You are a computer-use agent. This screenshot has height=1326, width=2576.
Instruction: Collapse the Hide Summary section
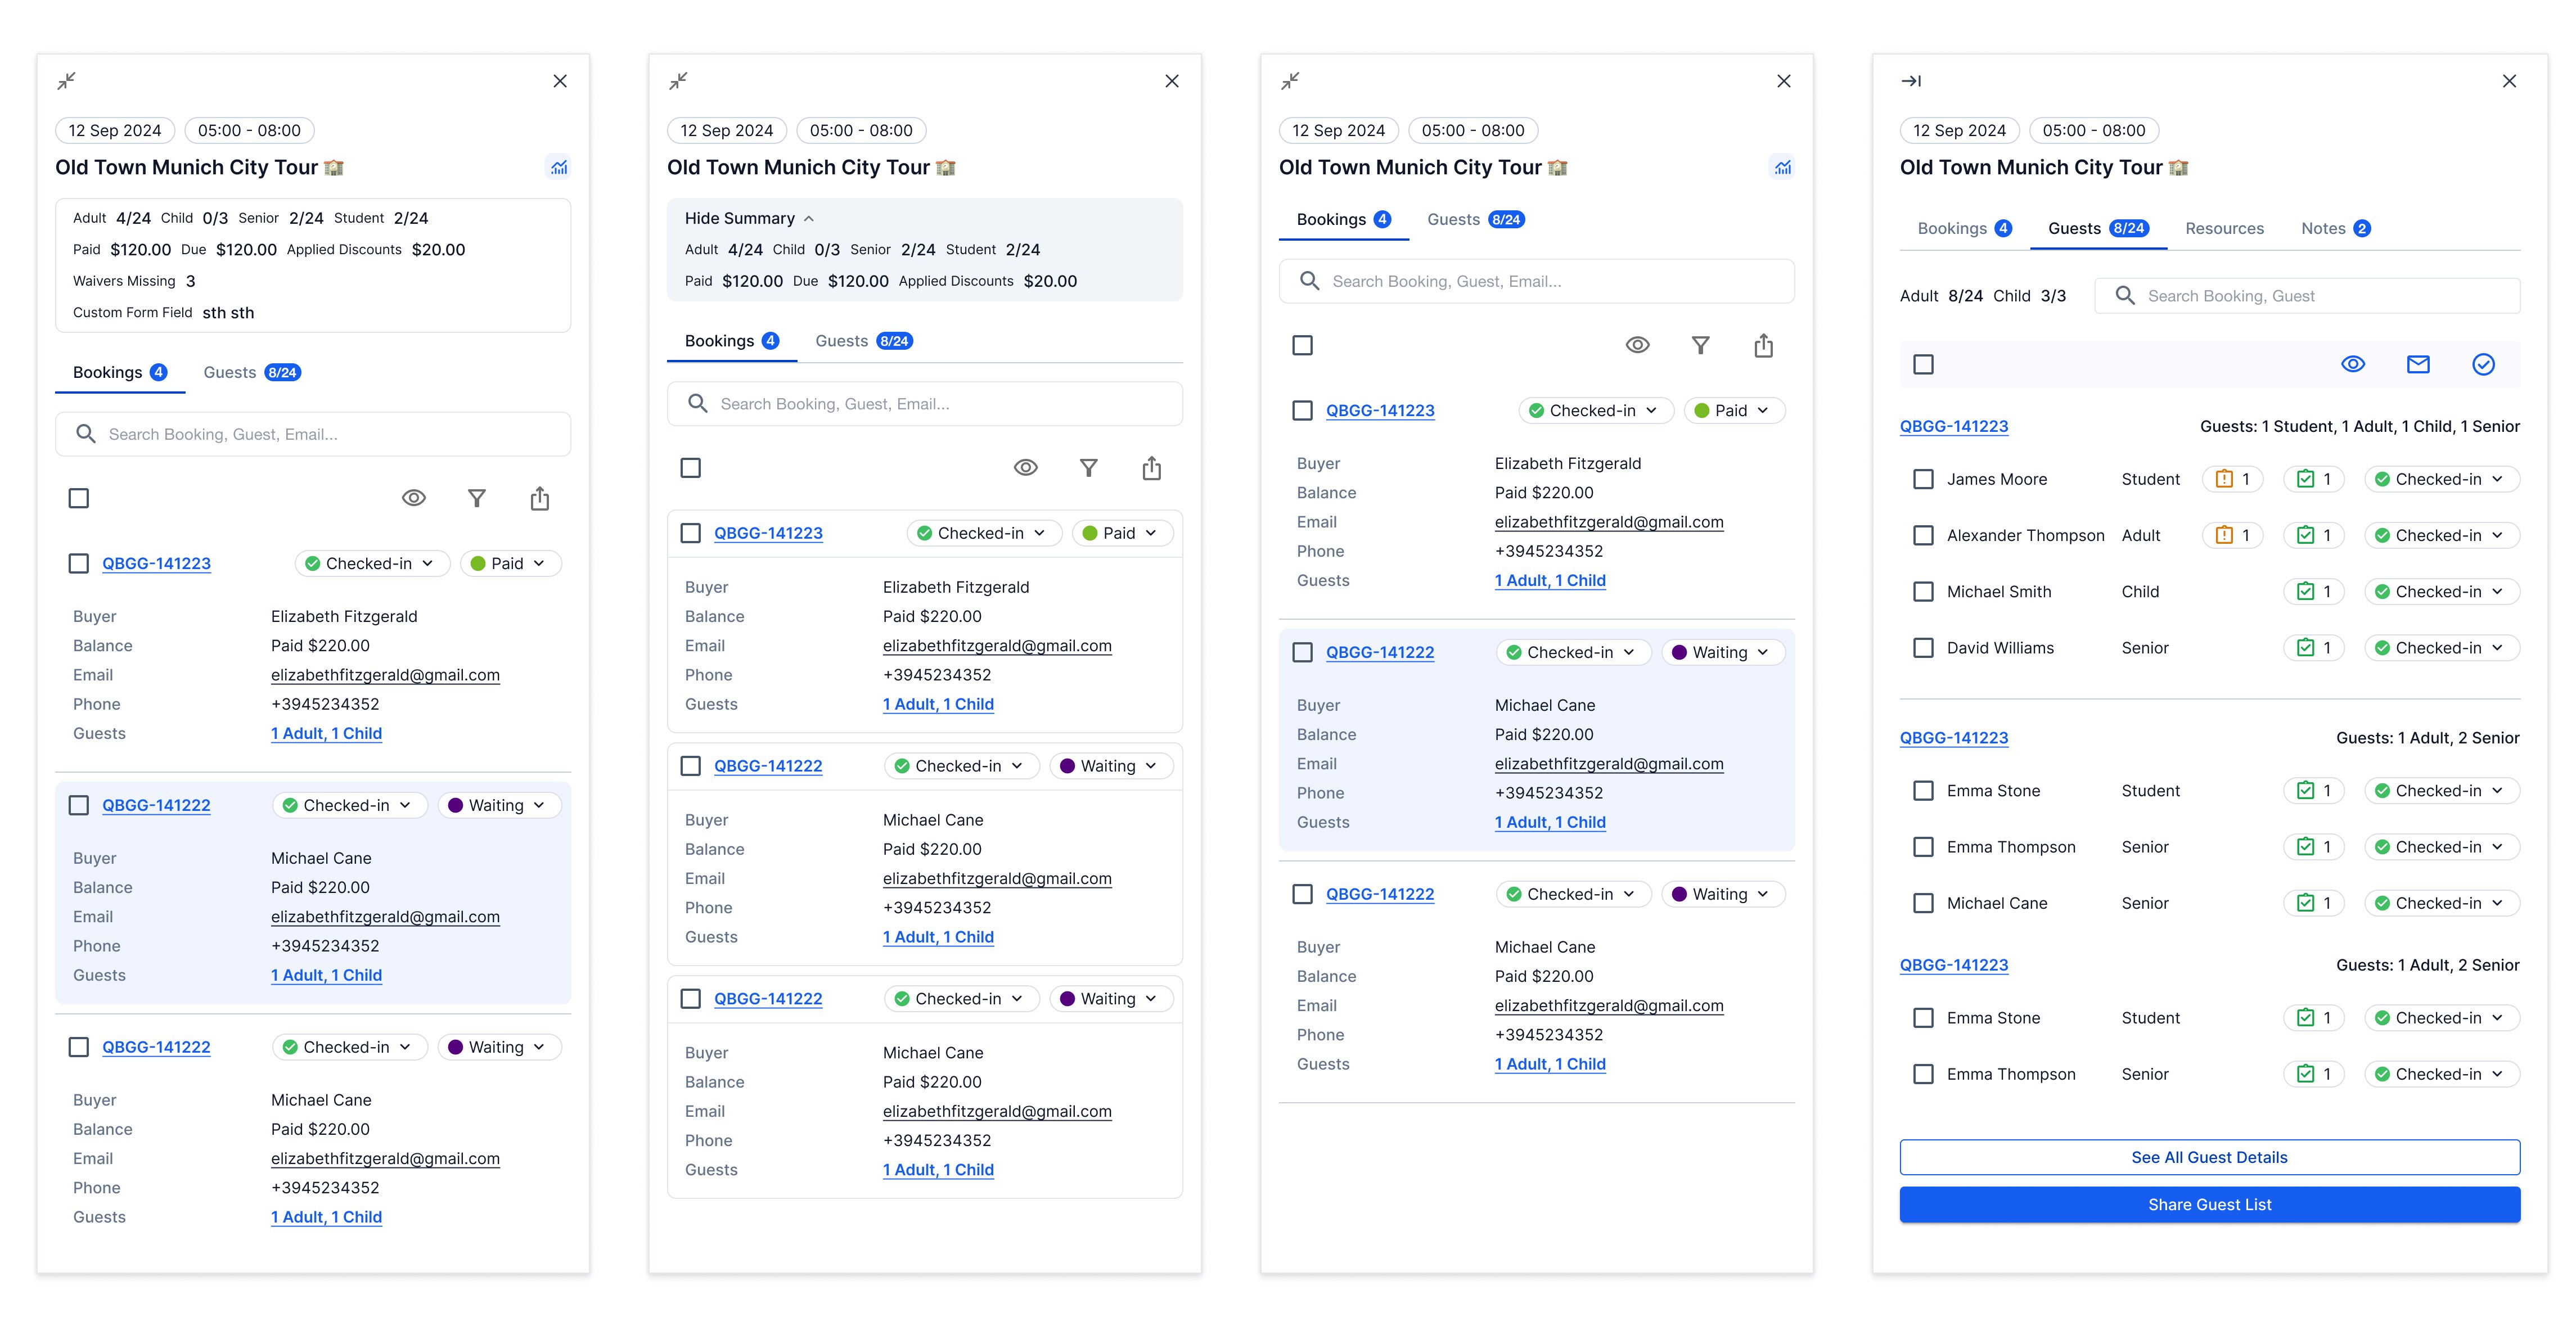[749, 219]
